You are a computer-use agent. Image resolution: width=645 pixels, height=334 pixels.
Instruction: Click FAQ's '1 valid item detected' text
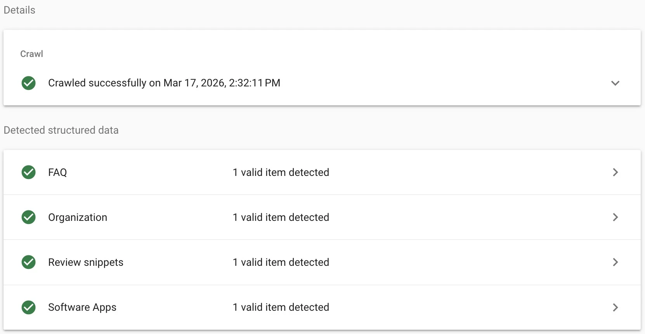[281, 172]
